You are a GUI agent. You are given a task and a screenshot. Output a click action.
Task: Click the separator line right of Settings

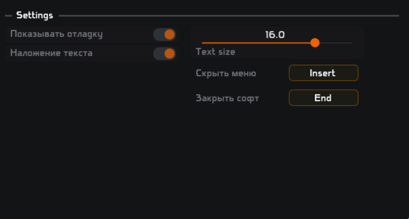[x=228, y=16]
